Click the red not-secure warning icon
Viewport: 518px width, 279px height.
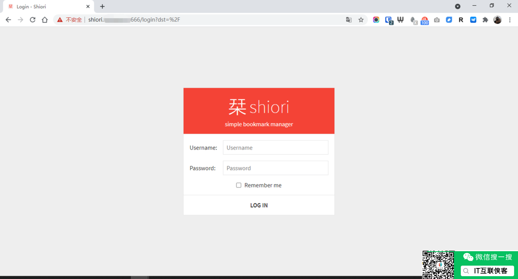coord(60,20)
